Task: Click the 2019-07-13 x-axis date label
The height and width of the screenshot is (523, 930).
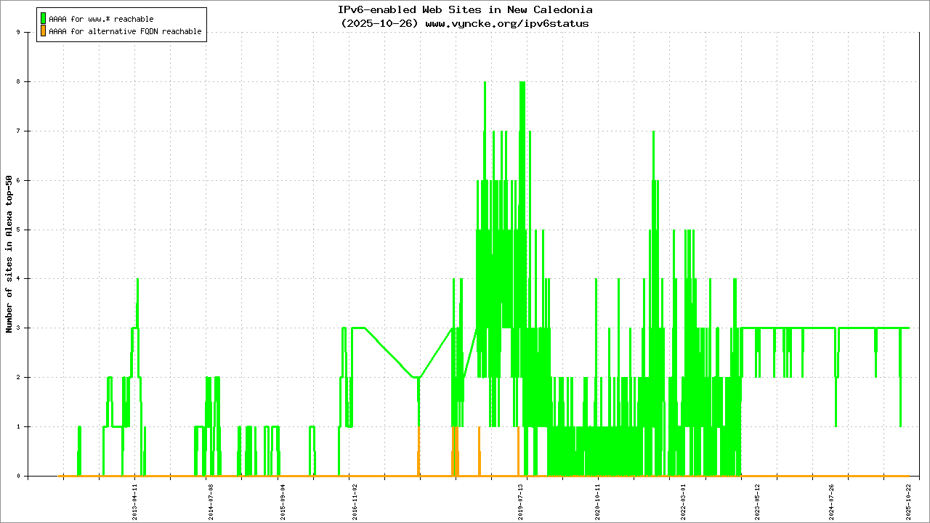Action: coord(520,502)
